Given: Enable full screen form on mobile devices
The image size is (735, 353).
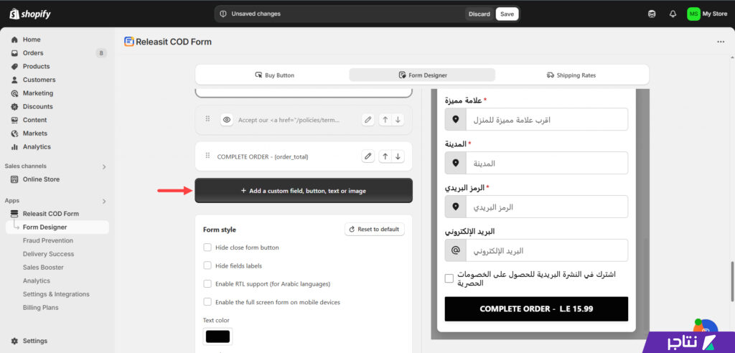Looking at the screenshot, I should pyautogui.click(x=207, y=302).
